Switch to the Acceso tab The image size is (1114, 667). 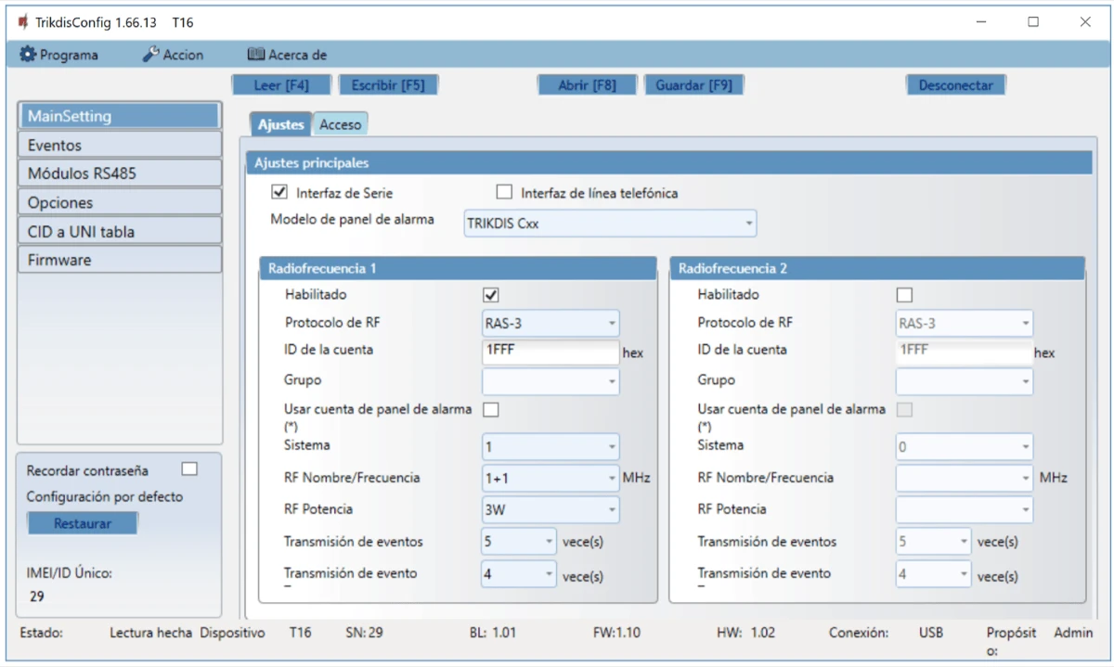click(x=340, y=124)
